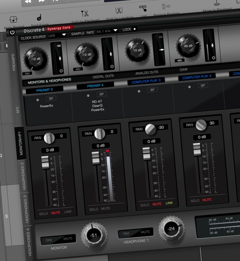This screenshot has height=261, width=240.
Task: Toggle LINK on the COMPUTER PLAY 3 channel
Action: [x=169, y=203]
